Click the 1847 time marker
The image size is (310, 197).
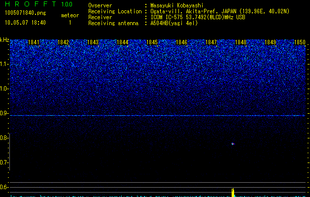coord(211,42)
